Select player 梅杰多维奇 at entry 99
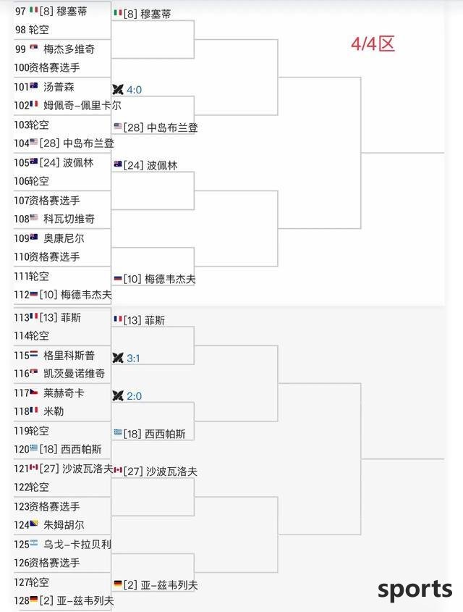The width and height of the screenshot is (463, 612). [x=69, y=49]
